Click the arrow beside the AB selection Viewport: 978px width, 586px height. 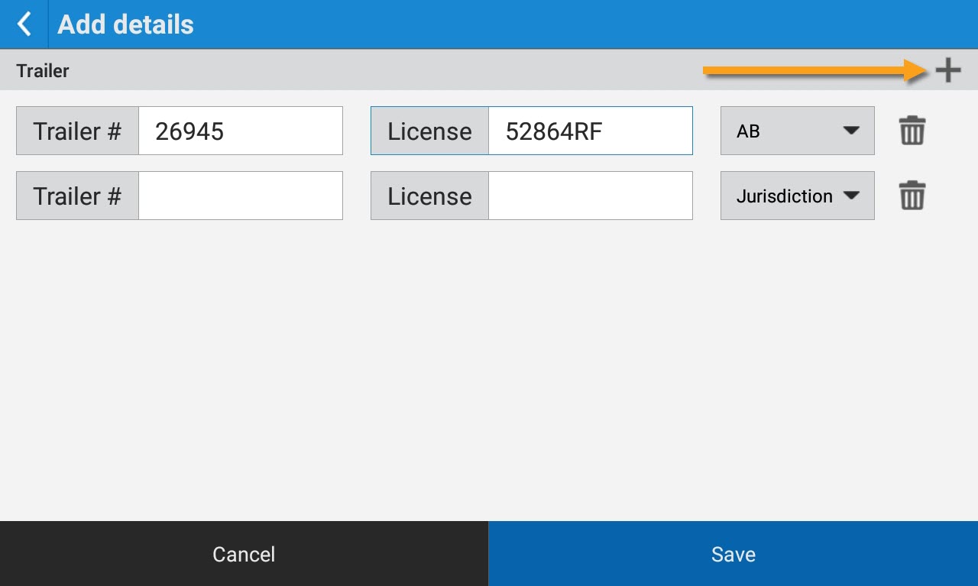851,131
